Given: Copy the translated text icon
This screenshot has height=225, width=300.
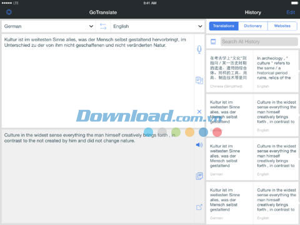Looking at the screenshot, I should [x=199, y=176].
